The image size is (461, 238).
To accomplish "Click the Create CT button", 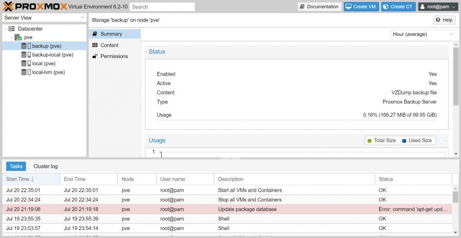I will click(x=398, y=7).
